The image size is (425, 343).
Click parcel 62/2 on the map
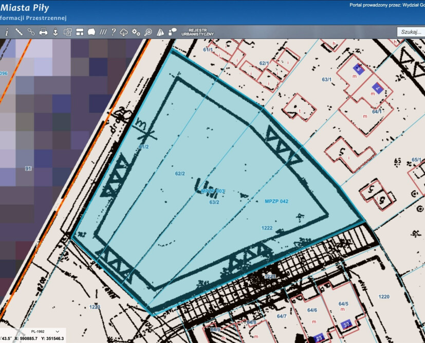tap(179, 174)
